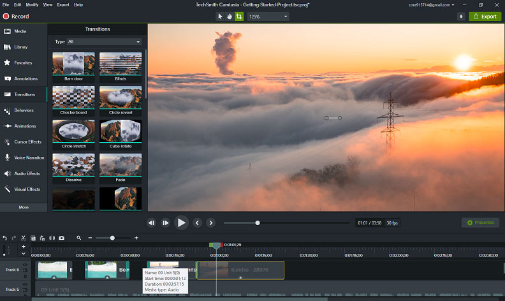Click the playback progress slider handle
The image size is (505, 301).
click(258, 223)
